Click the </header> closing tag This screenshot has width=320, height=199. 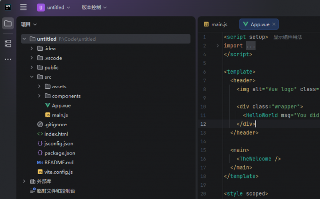tap(244, 133)
